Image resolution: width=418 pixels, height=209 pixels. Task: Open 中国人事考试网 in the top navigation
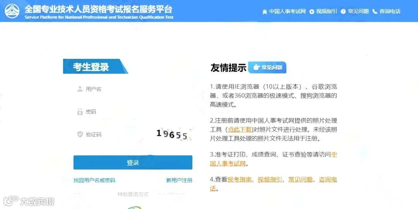point(287,11)
